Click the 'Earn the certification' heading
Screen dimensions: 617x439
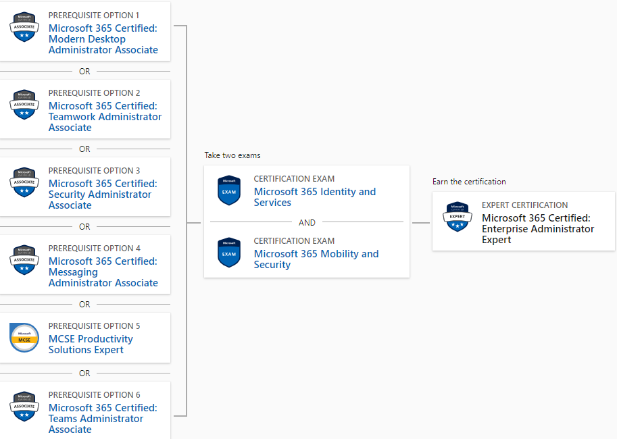[x=469, y=182]
